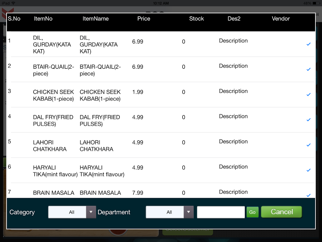Select price 7.99 of BRAIN MASALA
This screenshot has width=322, height=242.
pos(138,193)
